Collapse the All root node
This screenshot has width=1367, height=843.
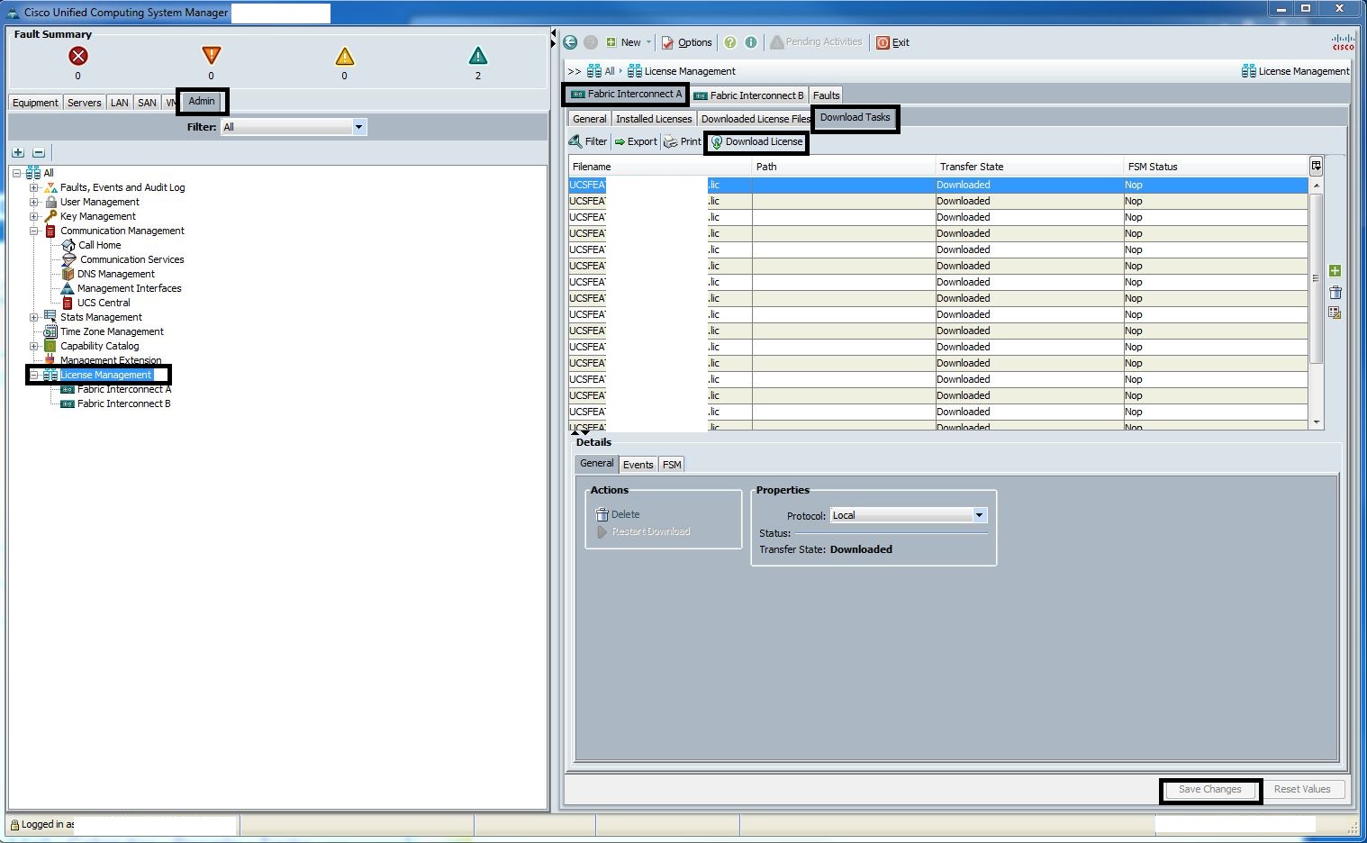[16, 173]
